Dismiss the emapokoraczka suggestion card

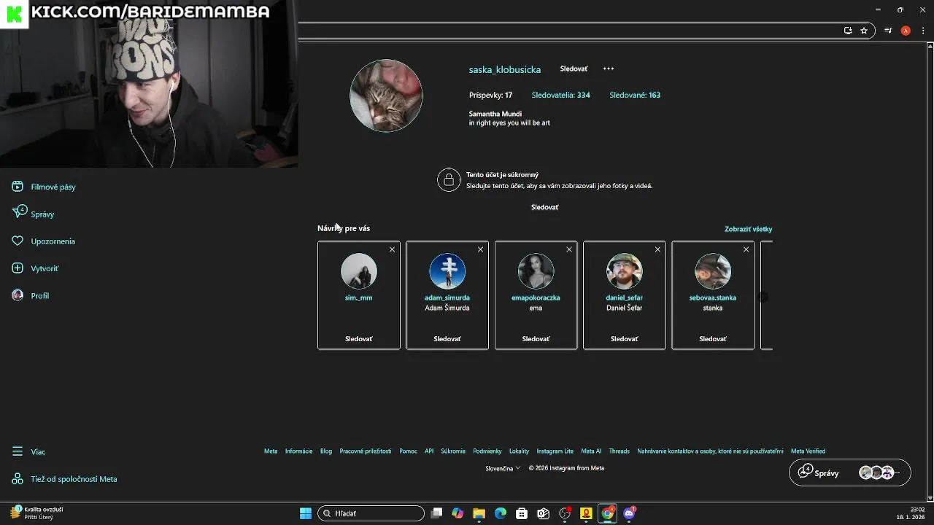click(569, 249)
